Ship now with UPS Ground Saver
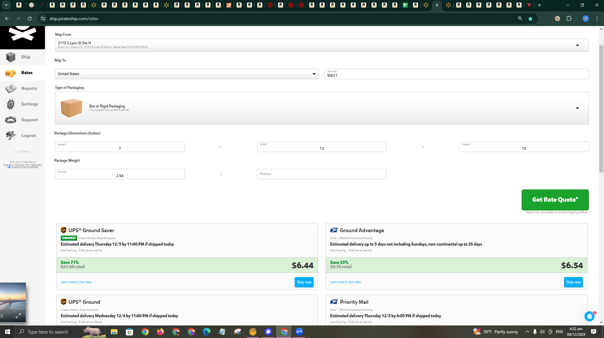The width and height of the screenshot is (604, 338). pyautogui.click(x=304, y=282)
